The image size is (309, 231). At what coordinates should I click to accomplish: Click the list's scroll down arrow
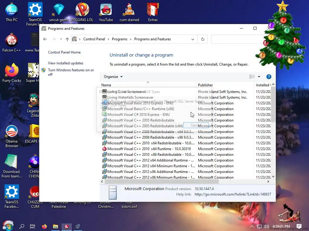[x=273, y=177]
